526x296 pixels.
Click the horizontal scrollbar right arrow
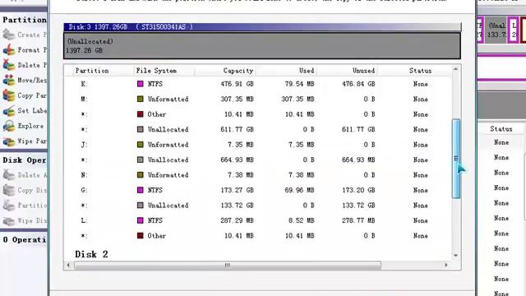445,265
